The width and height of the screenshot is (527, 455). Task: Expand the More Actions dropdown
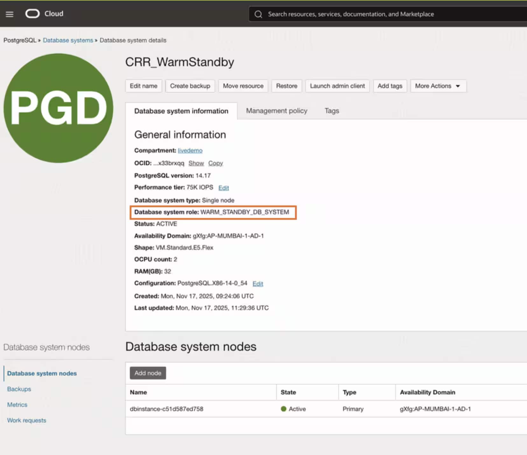438,86
